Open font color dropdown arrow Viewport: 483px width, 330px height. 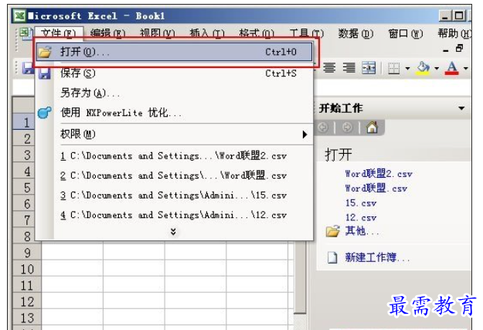[465, 68]
